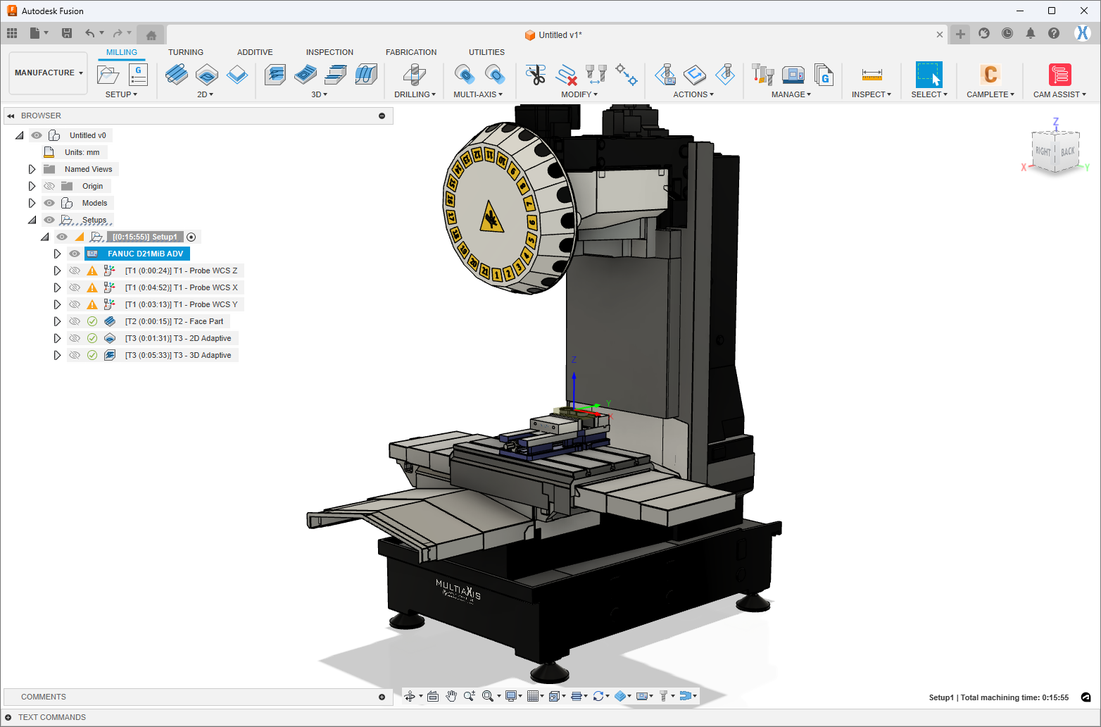
Task: Toggle visibility of the Models folder
Action: (x=49, y=203)
